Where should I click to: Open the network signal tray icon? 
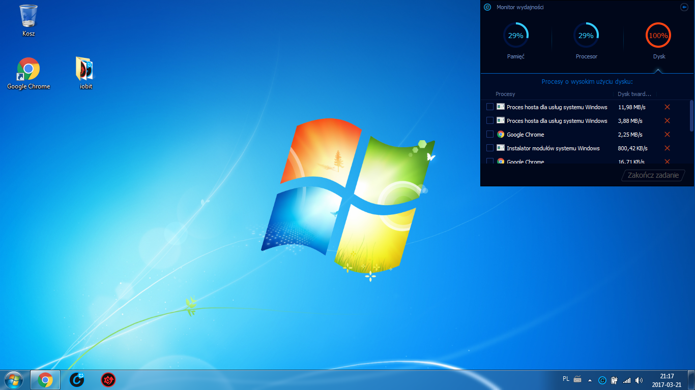click(x=627, y=380)
